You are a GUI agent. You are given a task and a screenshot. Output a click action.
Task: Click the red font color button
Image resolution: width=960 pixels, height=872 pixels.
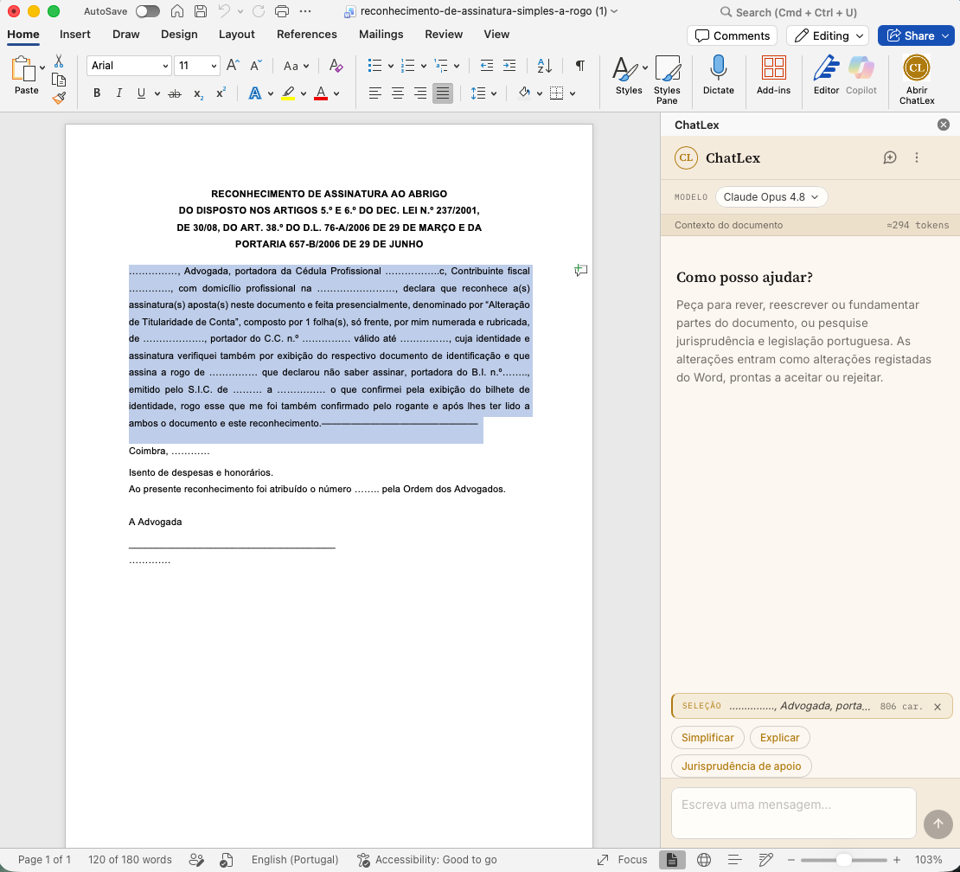point(321,93)
